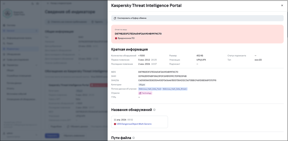The image size is (288, 141).
Task: Click the blue save button in the background page
Action: tap(52, 136)
